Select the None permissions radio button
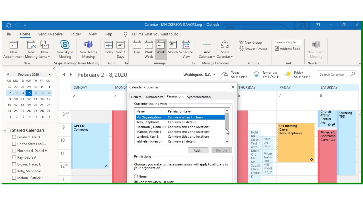 click(136, 176)
